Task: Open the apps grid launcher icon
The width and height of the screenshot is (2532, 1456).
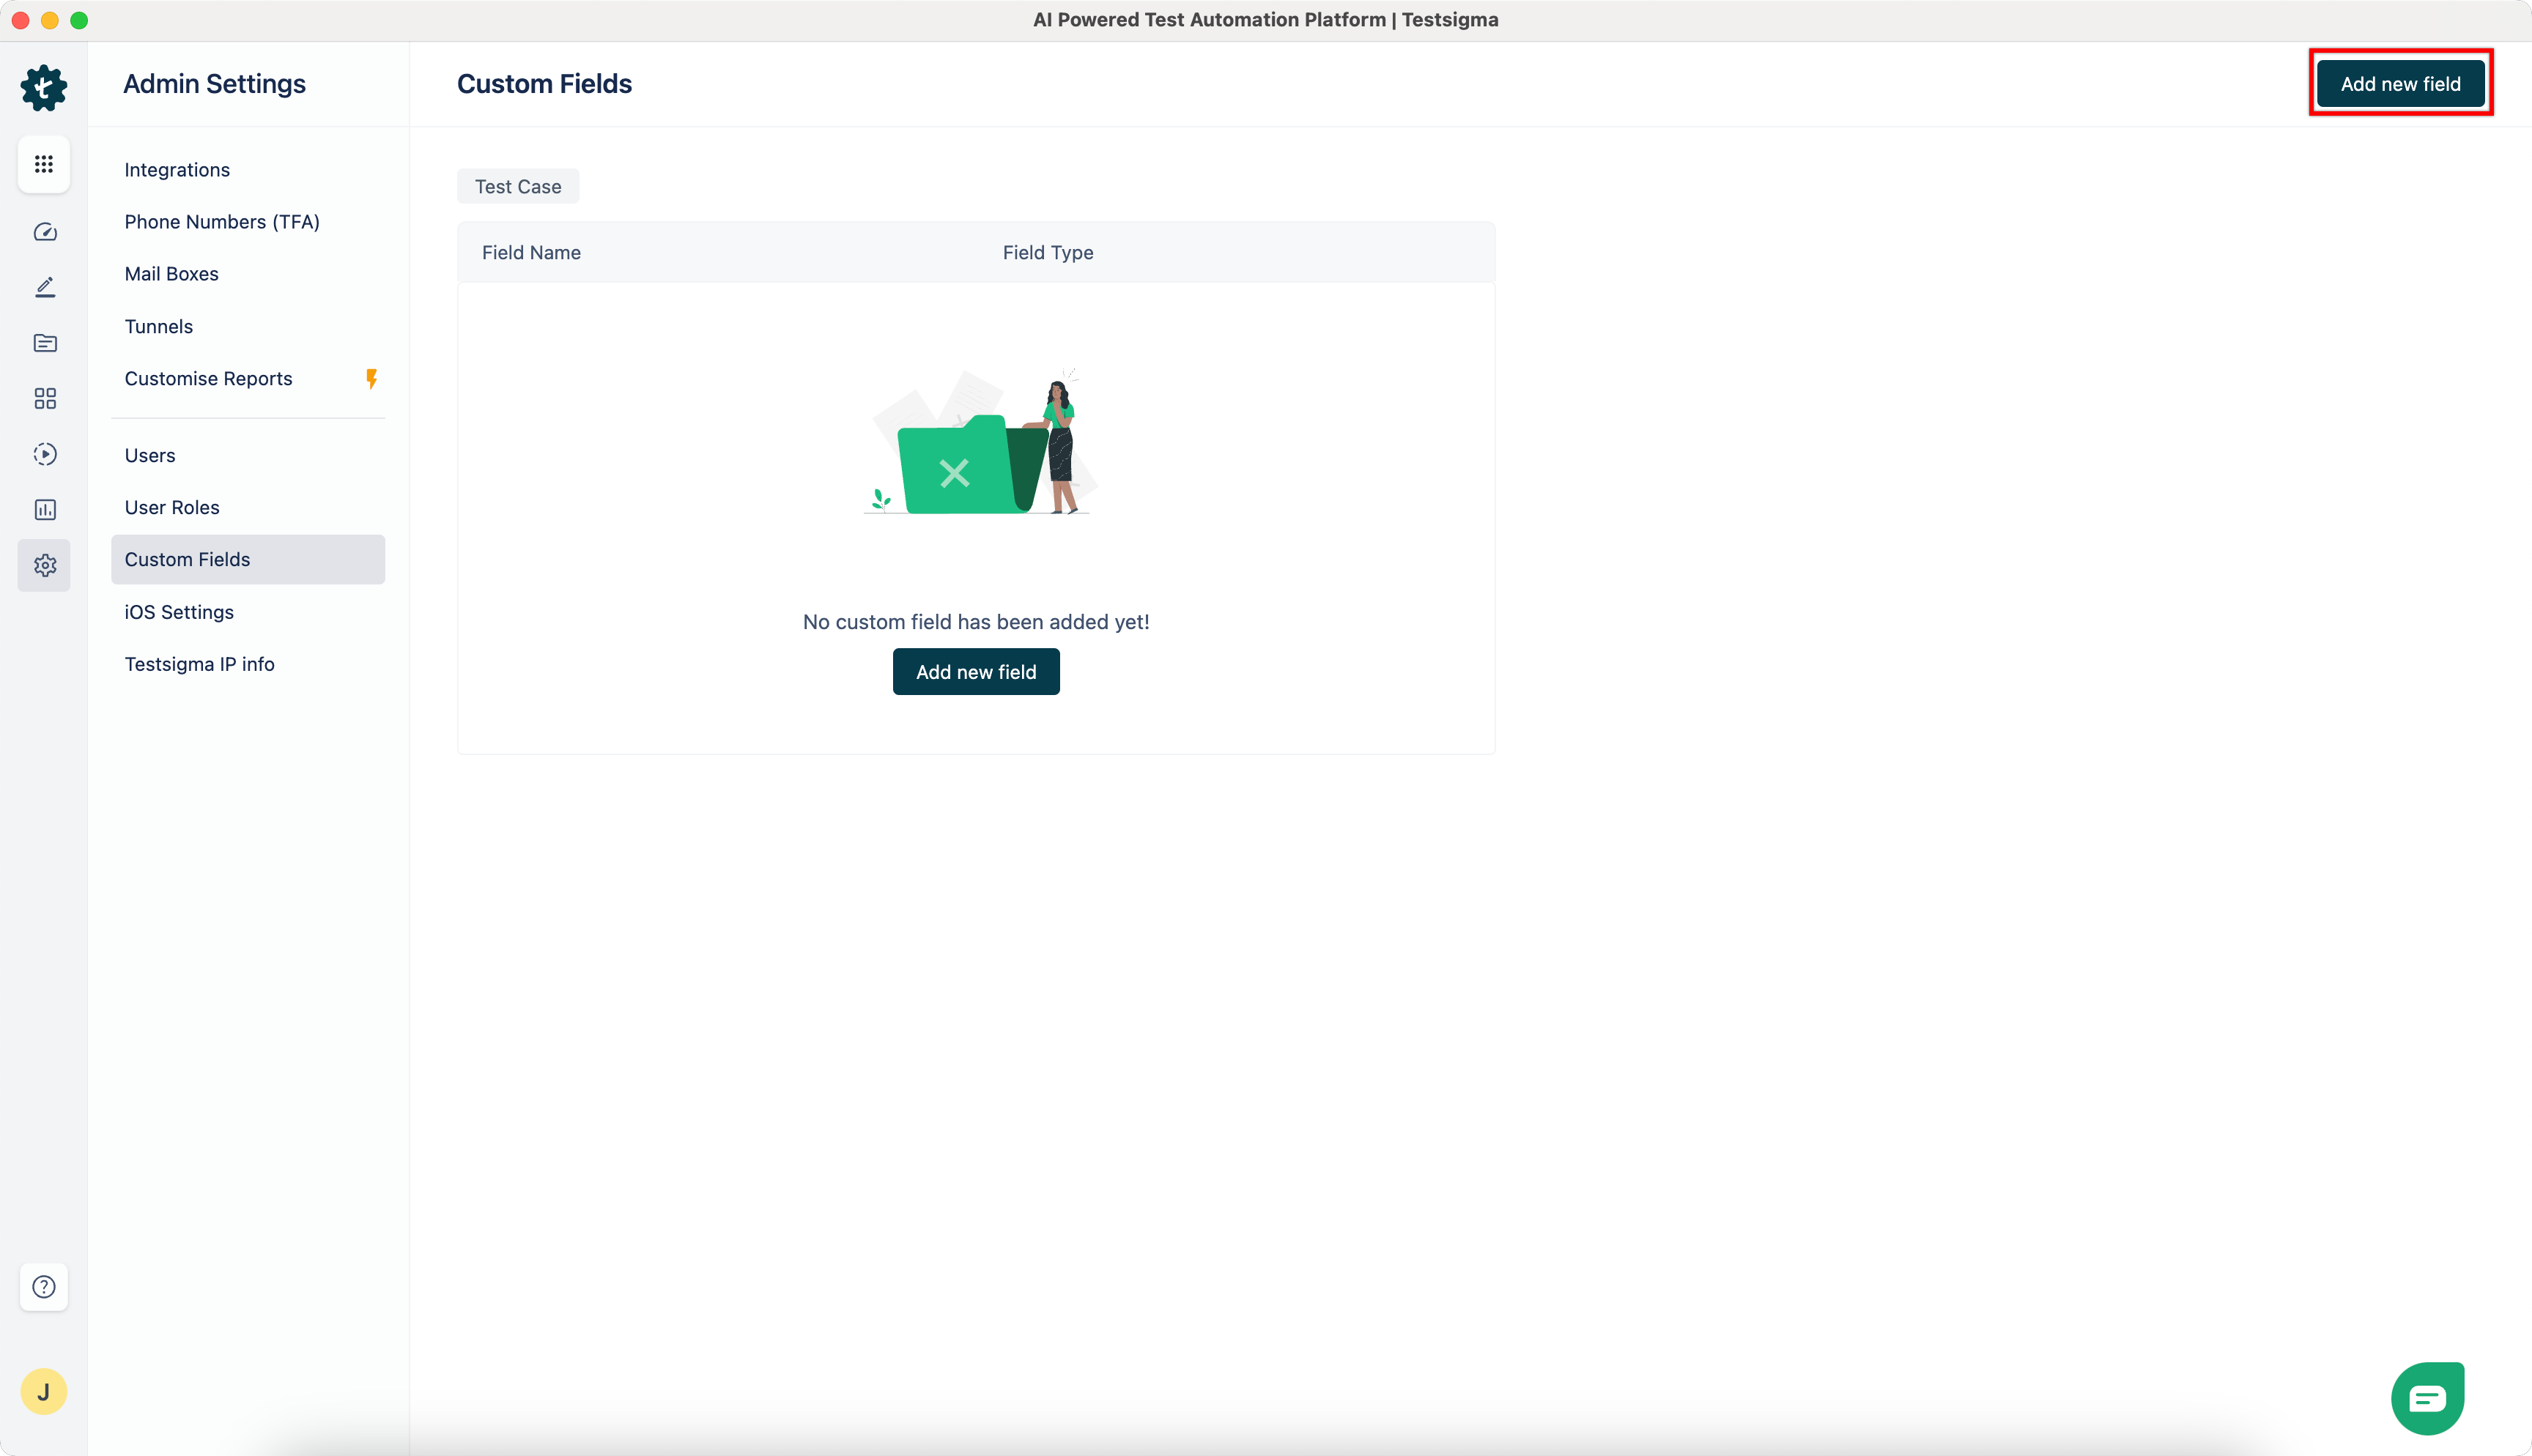Action: (44, 164)
